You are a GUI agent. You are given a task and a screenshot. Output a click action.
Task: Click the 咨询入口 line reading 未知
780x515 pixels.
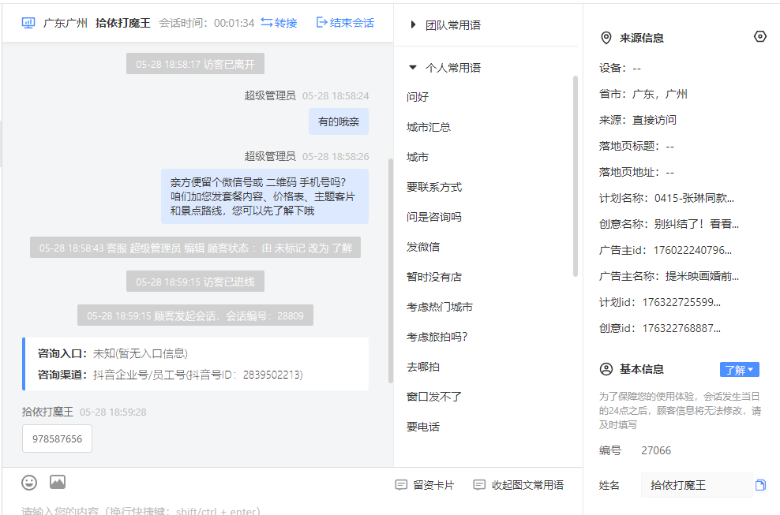click(x=113, y=353)
